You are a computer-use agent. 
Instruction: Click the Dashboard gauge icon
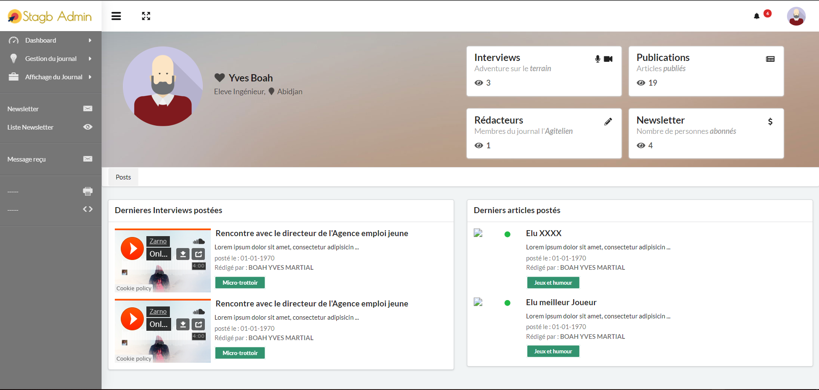[x=14, y=40]
